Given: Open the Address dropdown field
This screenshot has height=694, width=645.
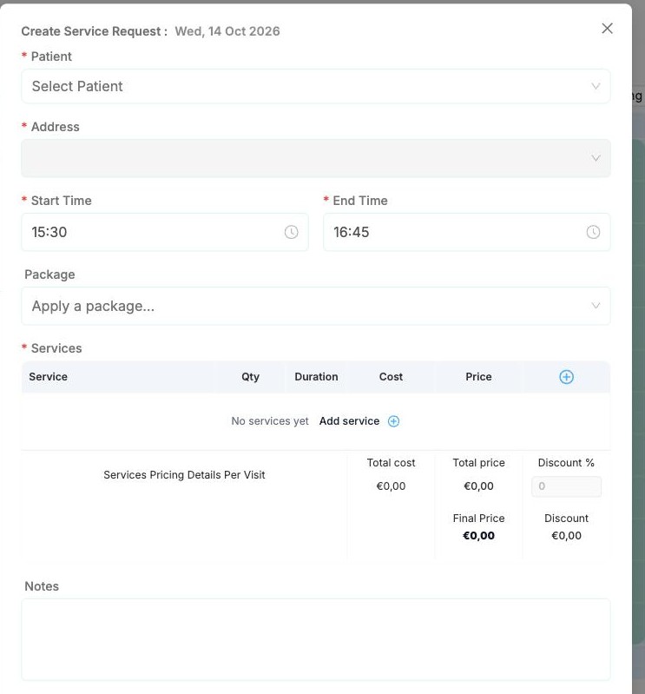Looking at the screenshot, I should (316, 158).
